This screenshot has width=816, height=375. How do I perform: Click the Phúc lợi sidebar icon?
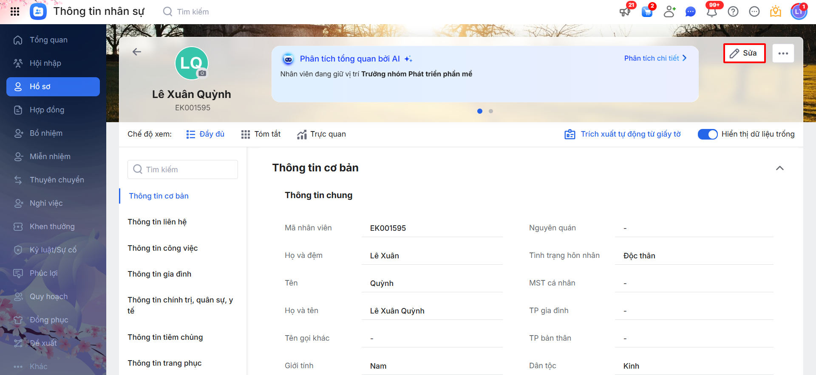[x=18, y=273]
